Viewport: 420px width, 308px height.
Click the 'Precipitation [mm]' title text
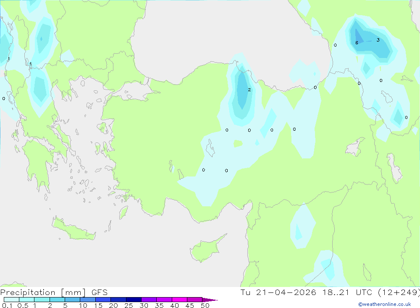43,292
